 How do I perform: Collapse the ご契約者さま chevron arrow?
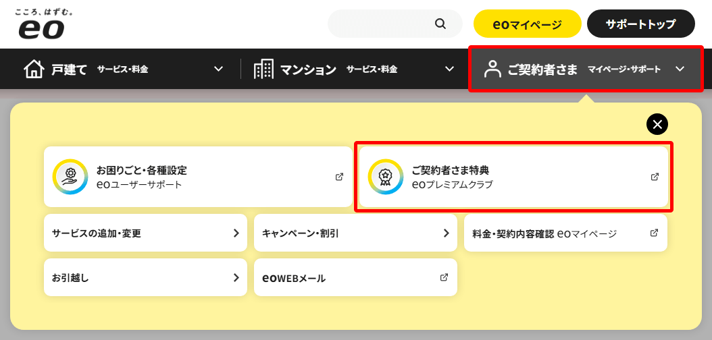click(680, 69)
